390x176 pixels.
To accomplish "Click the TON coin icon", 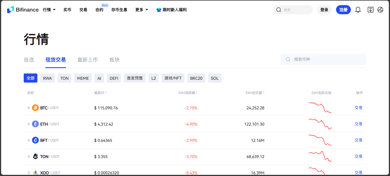I will click(x=35, y=156).
